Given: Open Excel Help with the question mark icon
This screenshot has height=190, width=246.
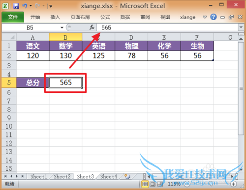Looking at the screenshot, I should [x=214, y=17].
